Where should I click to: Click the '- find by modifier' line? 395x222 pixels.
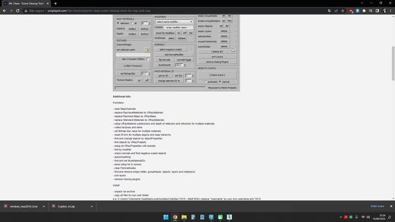click(x=122, y=149)
